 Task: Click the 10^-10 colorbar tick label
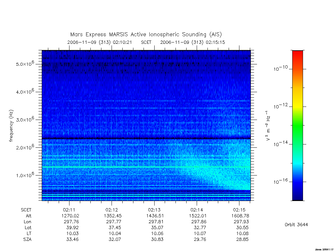281,68
